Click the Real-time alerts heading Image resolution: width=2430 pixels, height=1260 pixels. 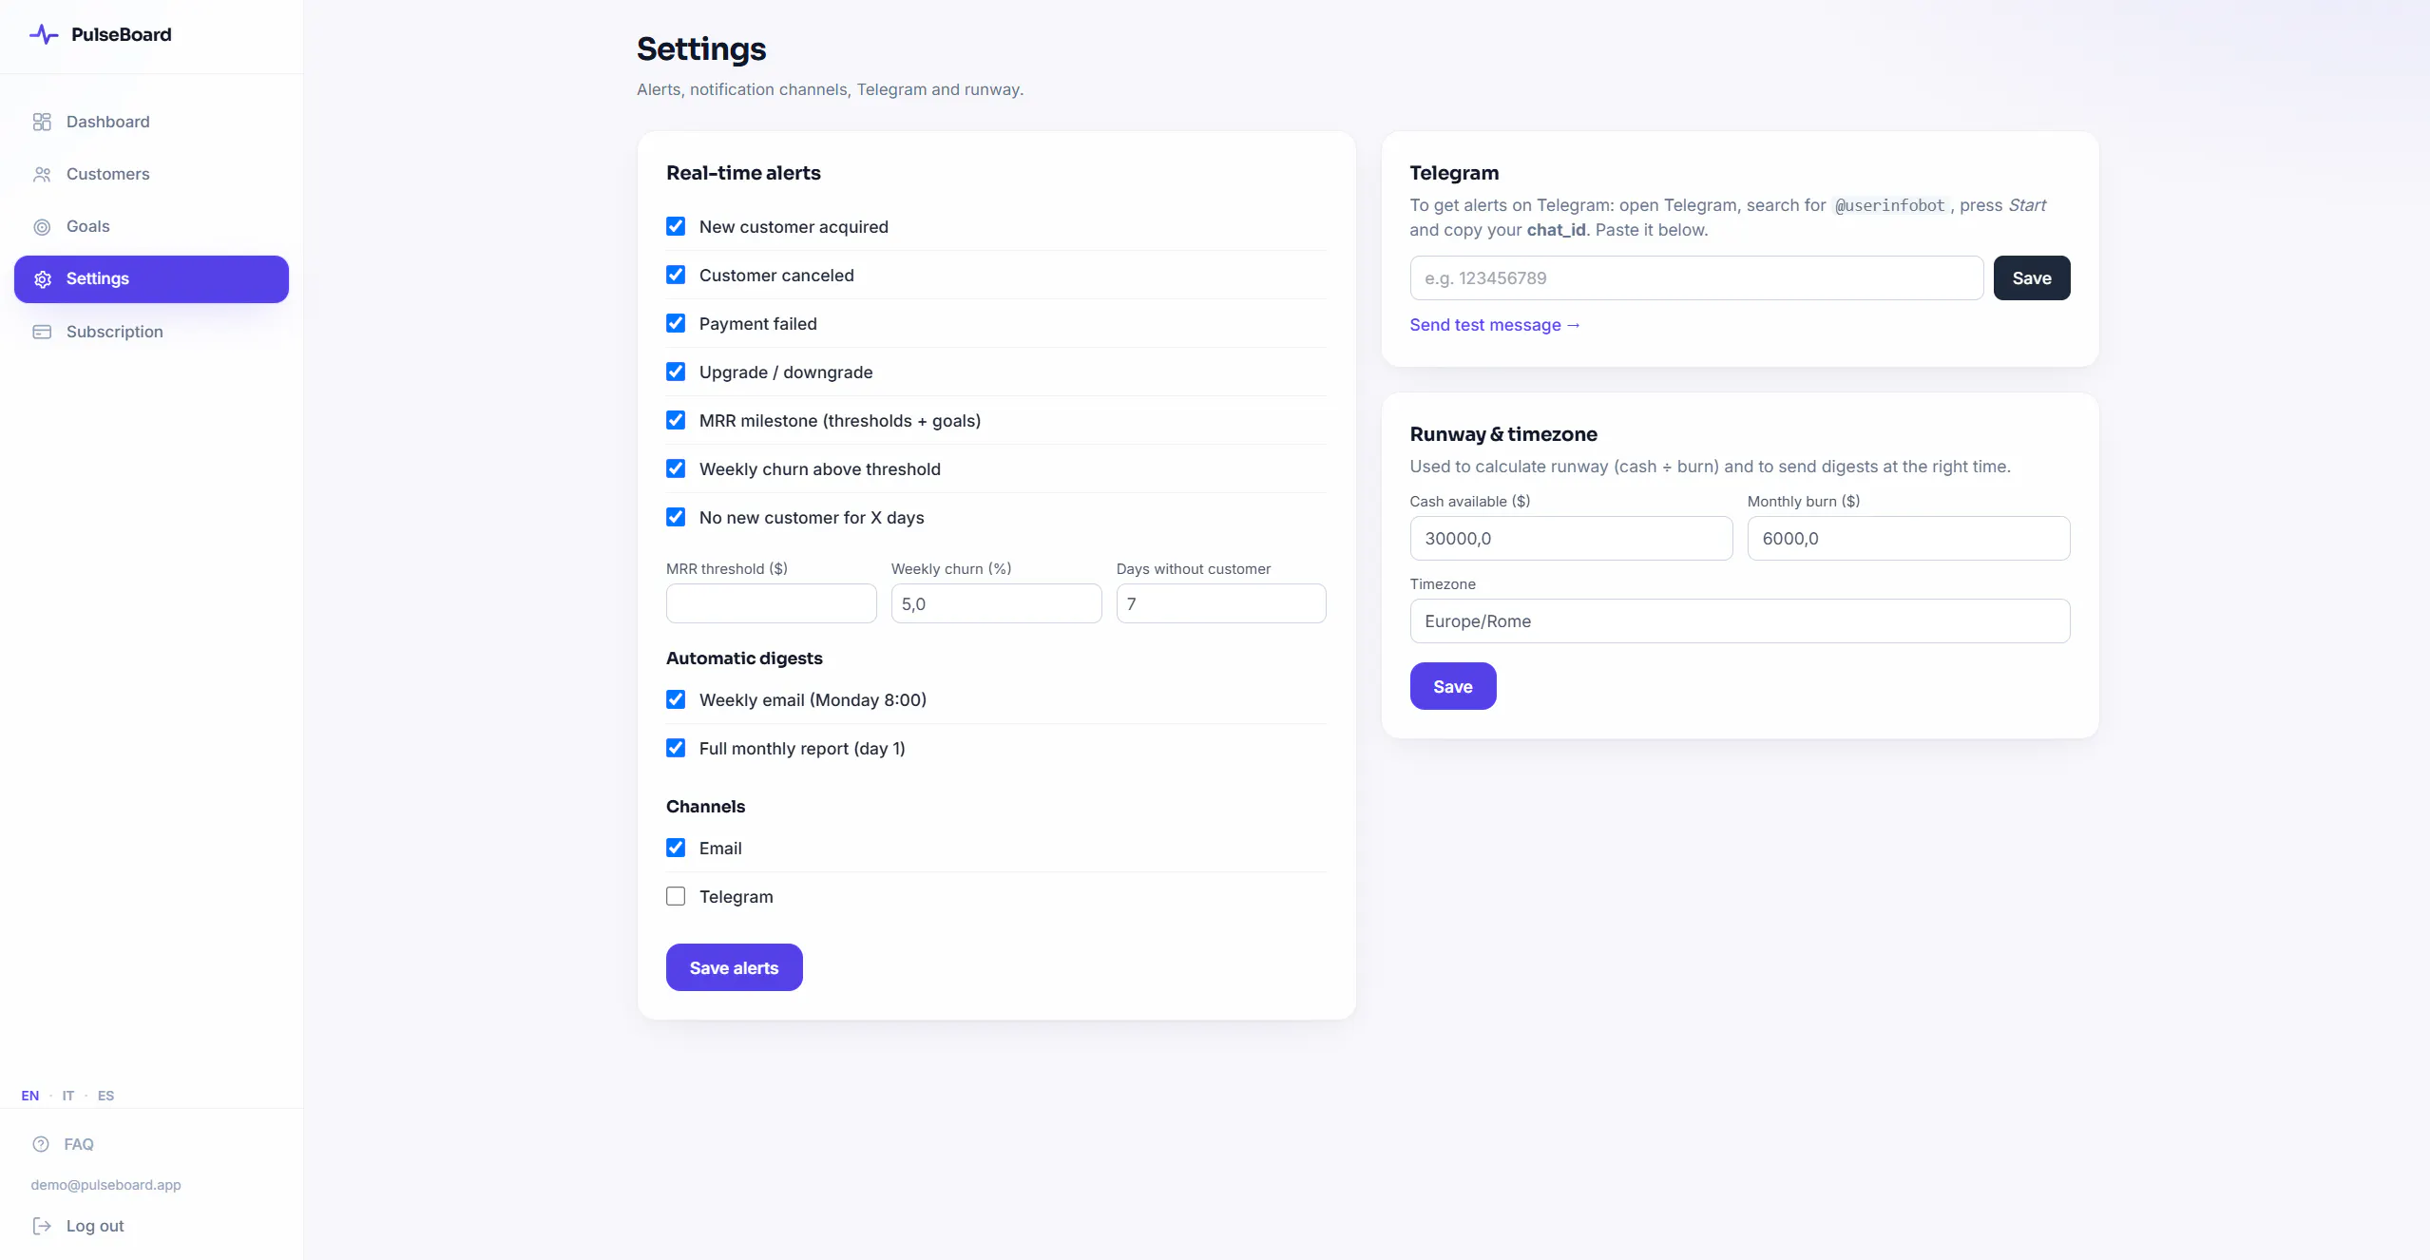point(743,173)
